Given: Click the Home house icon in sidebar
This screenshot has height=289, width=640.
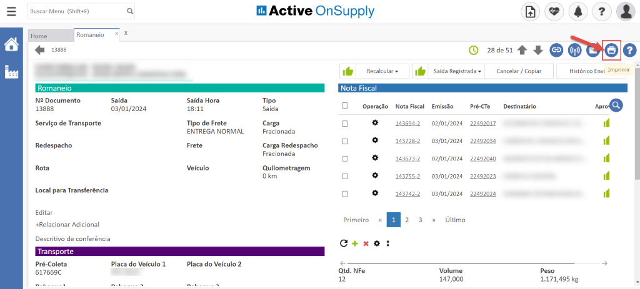Looking at the screenshot, I should pos(11,44).
